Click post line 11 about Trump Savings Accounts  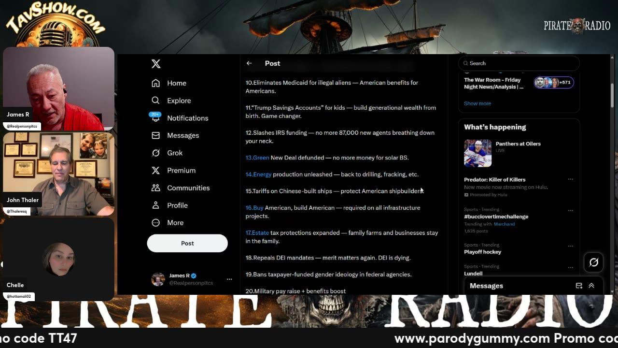(x=341, y=112)
